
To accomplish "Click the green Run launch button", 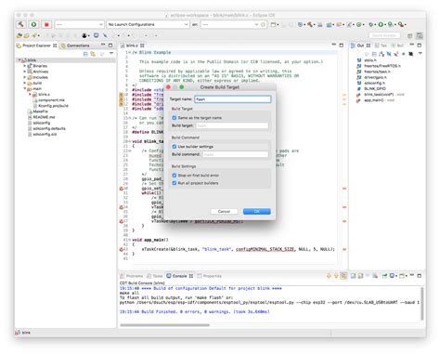I will coord(33,24).
